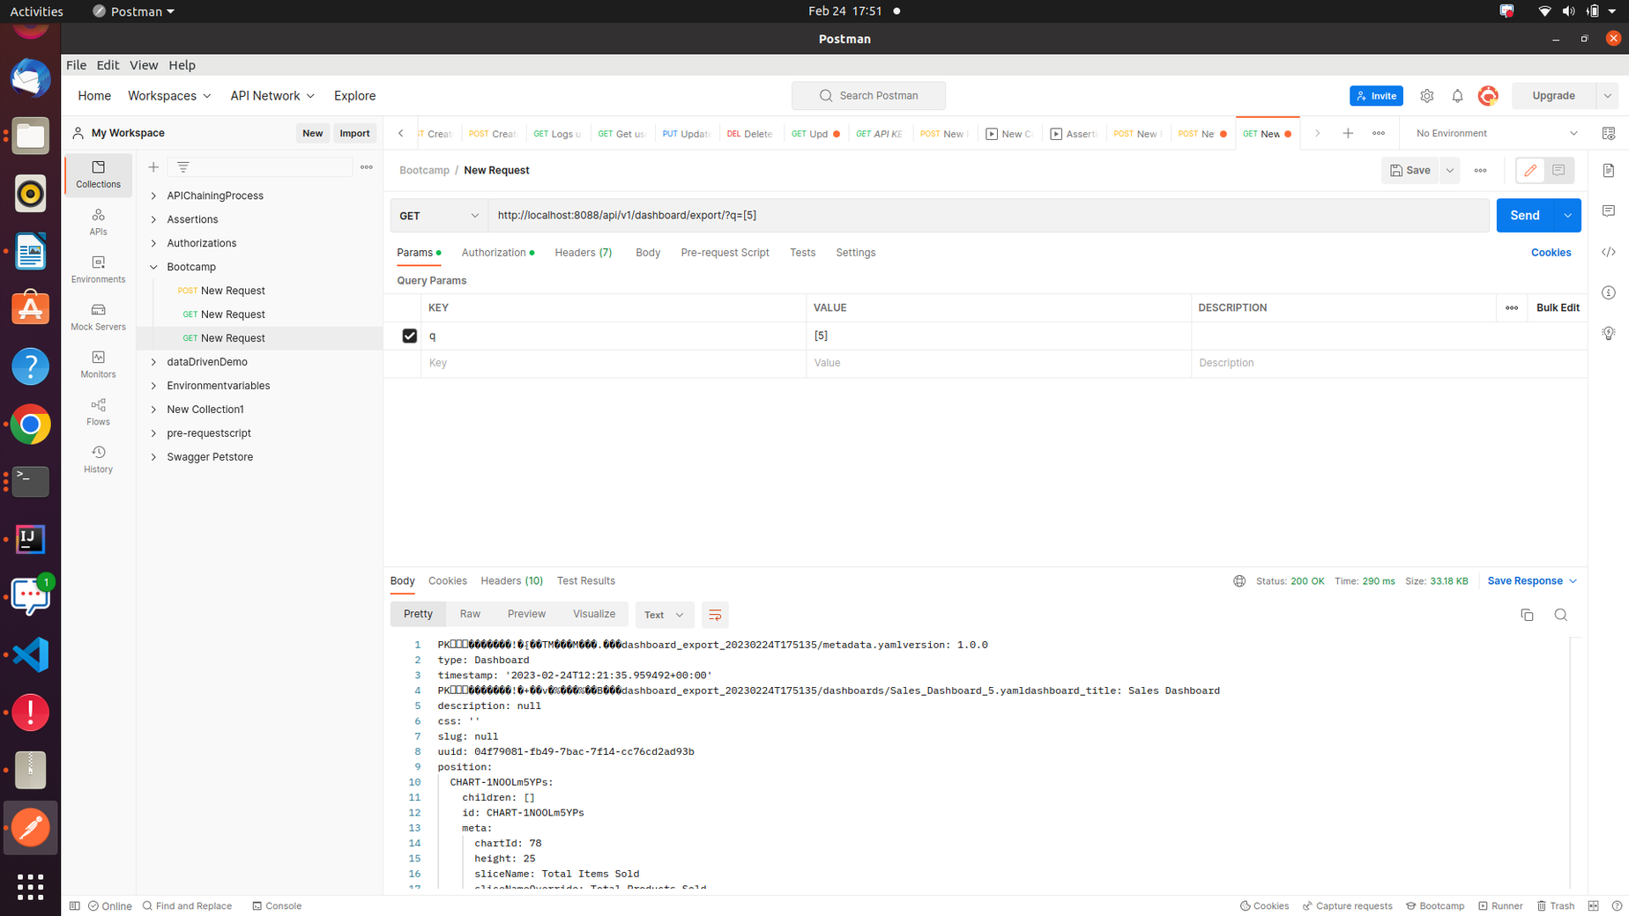Copy response body to clipboard

1527,615
